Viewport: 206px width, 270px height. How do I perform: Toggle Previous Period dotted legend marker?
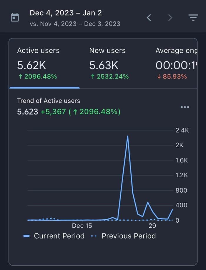94,236
